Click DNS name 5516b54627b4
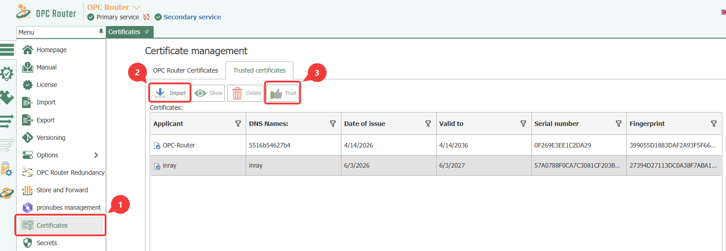 270,145
